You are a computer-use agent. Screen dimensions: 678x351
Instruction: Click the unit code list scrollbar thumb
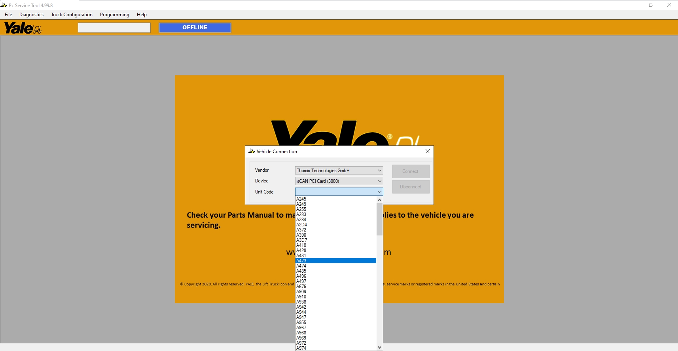379,219
